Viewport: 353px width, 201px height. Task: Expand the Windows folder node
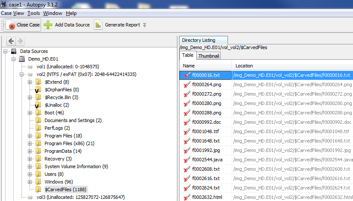point(30,182)
